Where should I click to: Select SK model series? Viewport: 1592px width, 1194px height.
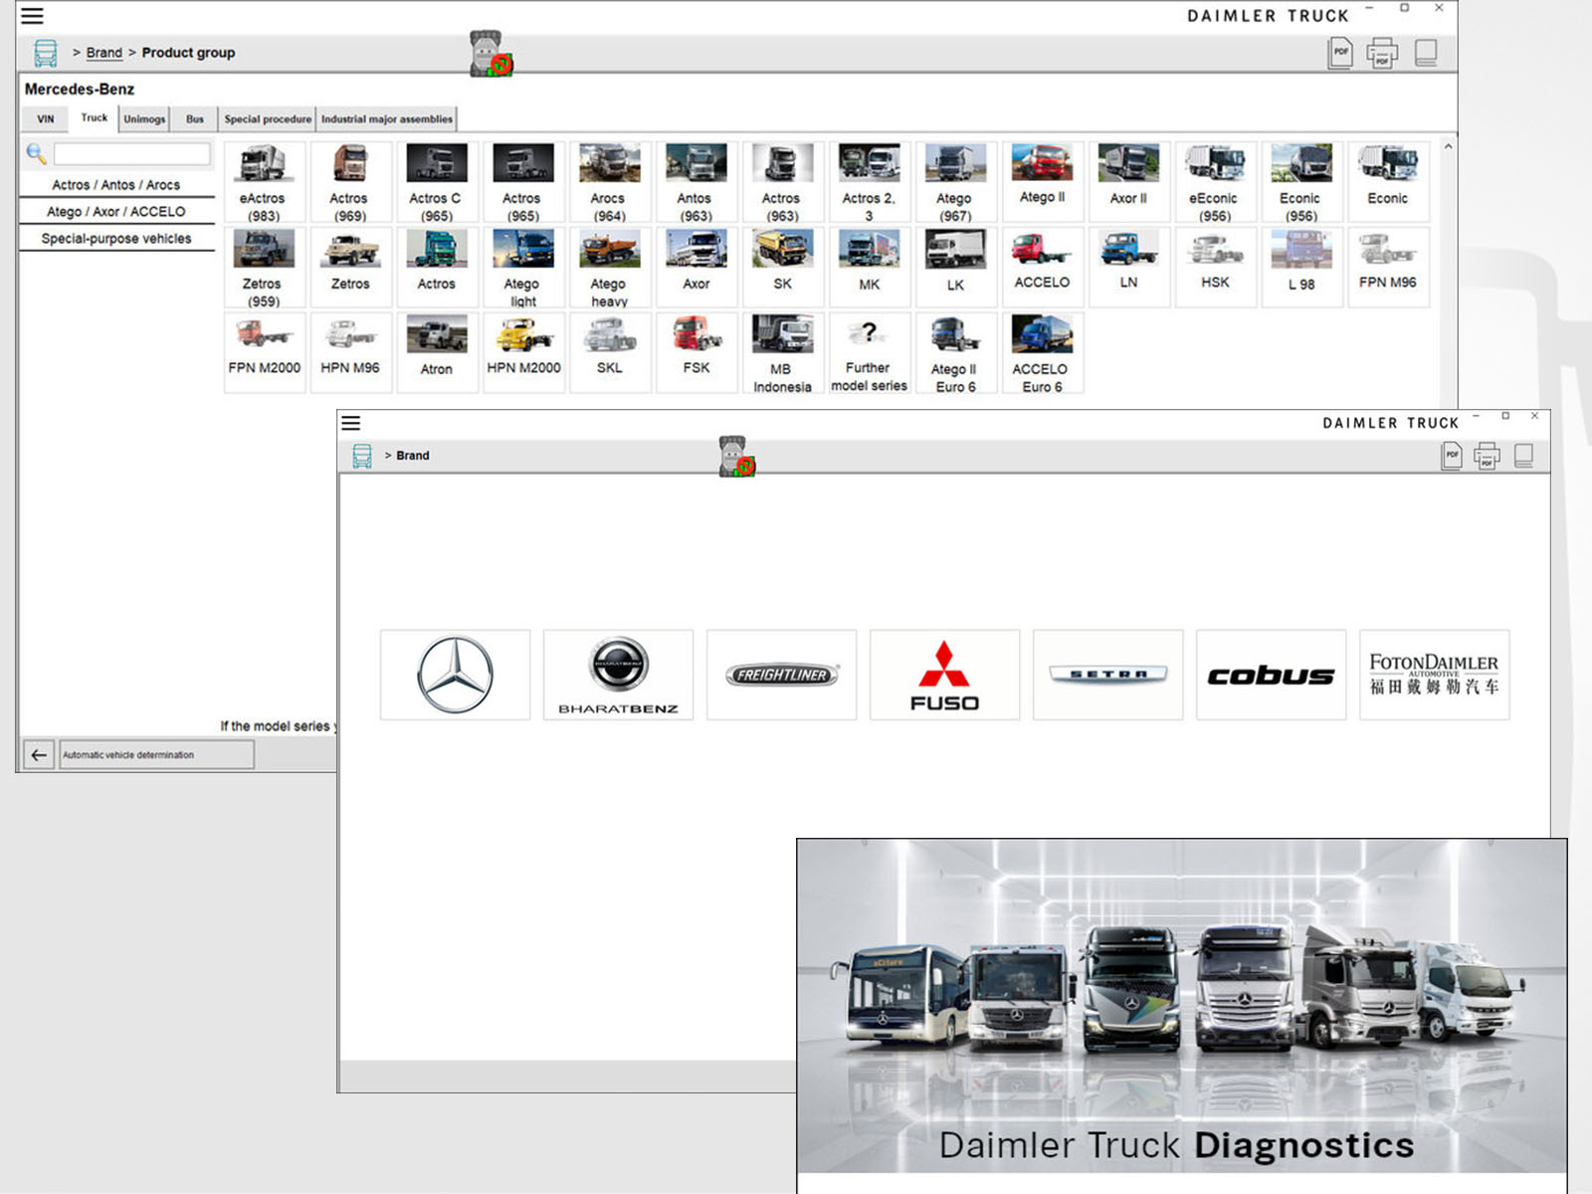pyautogui.click(x=783, y=268)
